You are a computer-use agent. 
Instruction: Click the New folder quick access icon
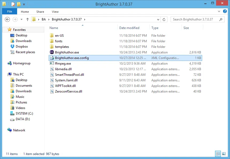point(19,4)
